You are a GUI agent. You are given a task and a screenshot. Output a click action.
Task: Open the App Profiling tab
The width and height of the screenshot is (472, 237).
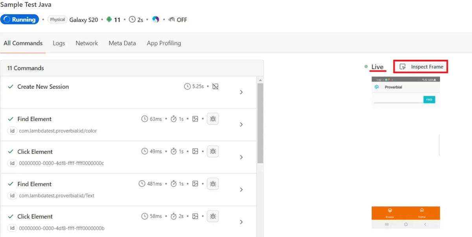coord(164,43)
